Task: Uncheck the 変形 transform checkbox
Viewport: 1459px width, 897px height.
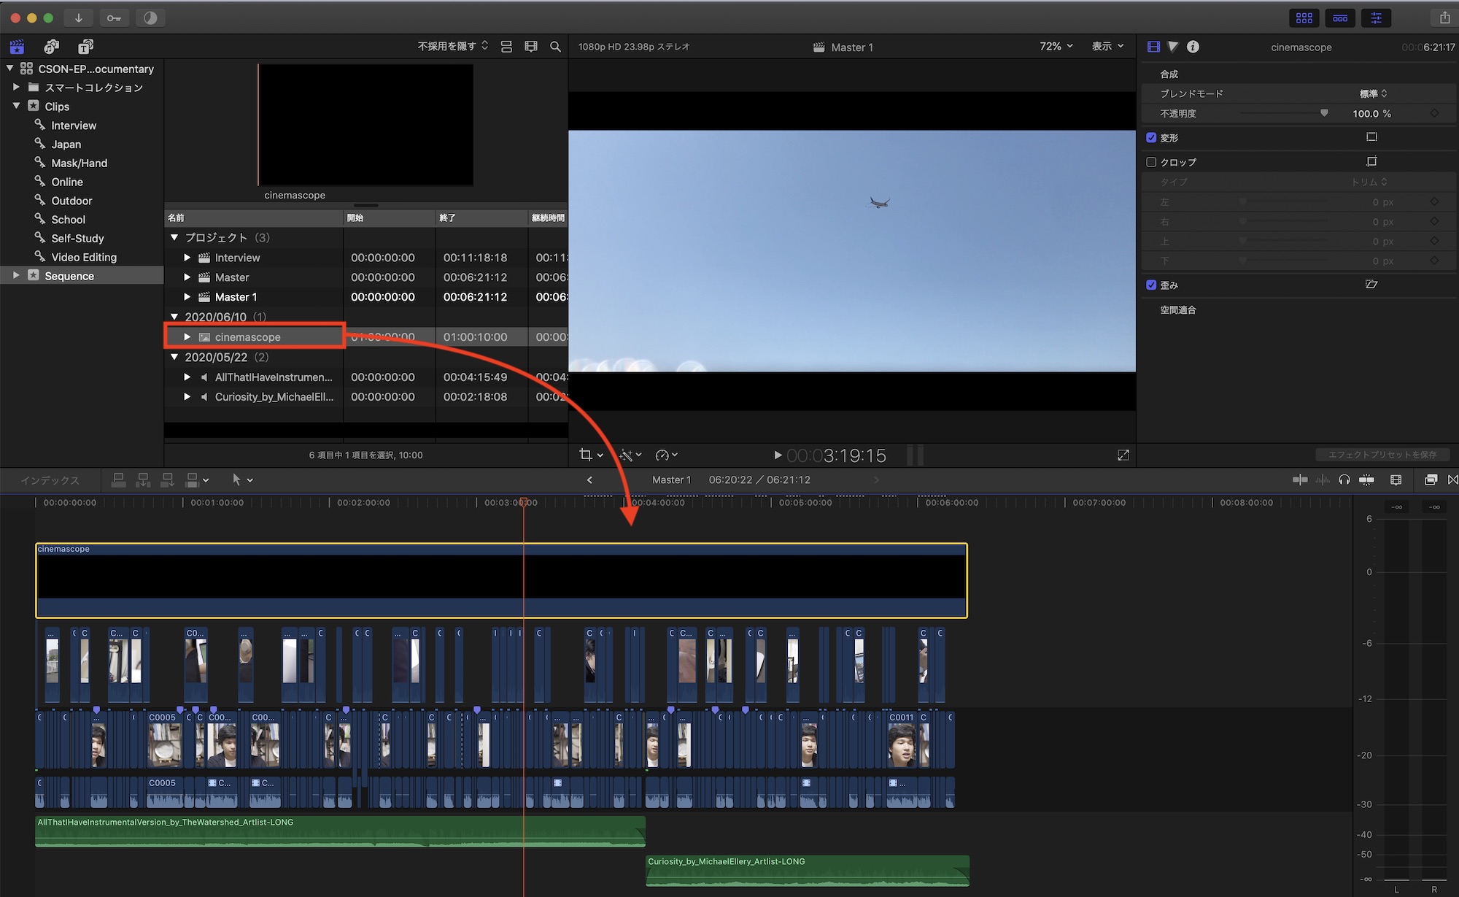Action: (1151, 138)
